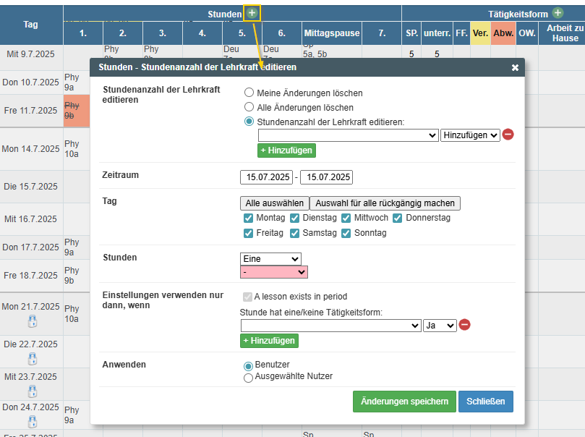The height and width of the screenshot is (437, 585).
Task: Click the crossed-out Phy 9b cell on Fre 11.7.2025
Action: (x=77, y=111)
